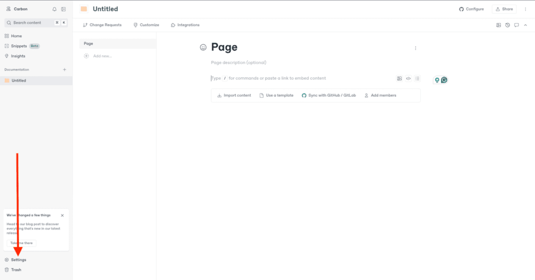Image resolution: width=535 pixels, height=280 pixels.
Task: Insert a list using the editor icon
Action: click(417, 79)
